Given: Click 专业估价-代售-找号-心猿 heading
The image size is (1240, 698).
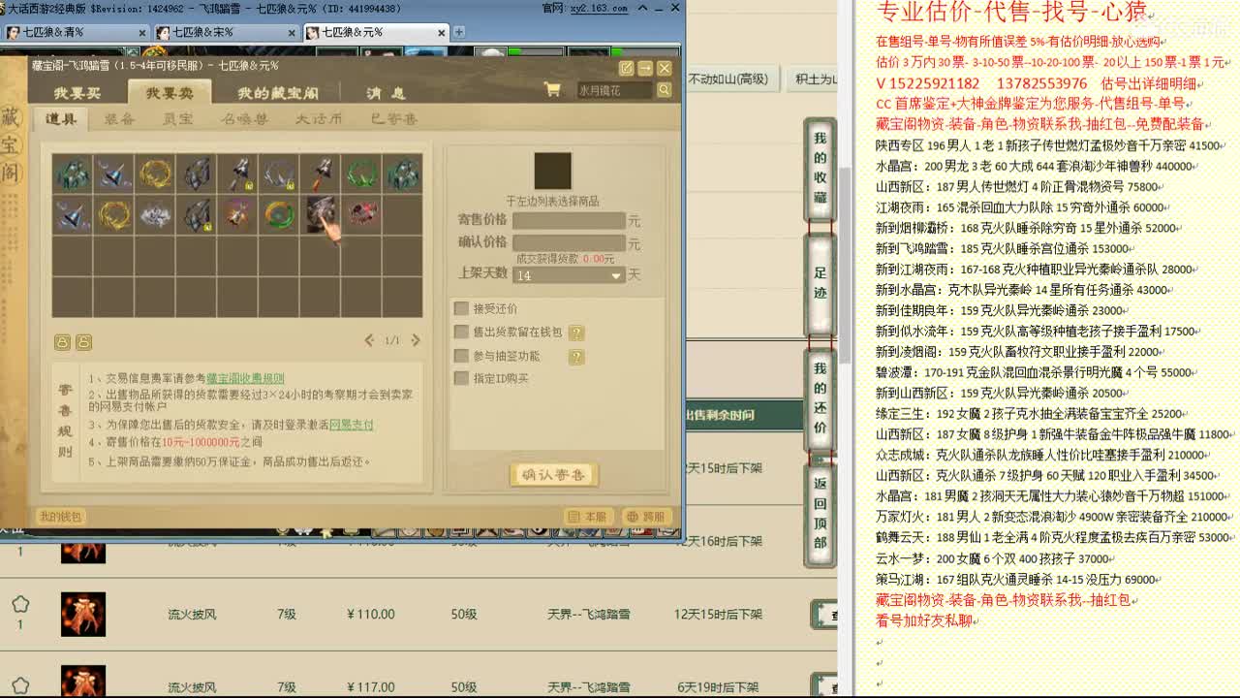Looking at the screenshot, I should click(1011, 13).
